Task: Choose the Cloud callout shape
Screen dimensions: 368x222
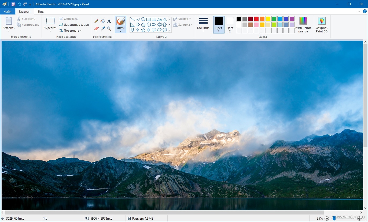Action: tap(165, 30)
